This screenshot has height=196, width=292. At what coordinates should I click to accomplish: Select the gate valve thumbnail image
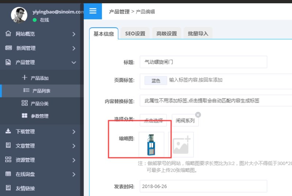tap(151, 145)
